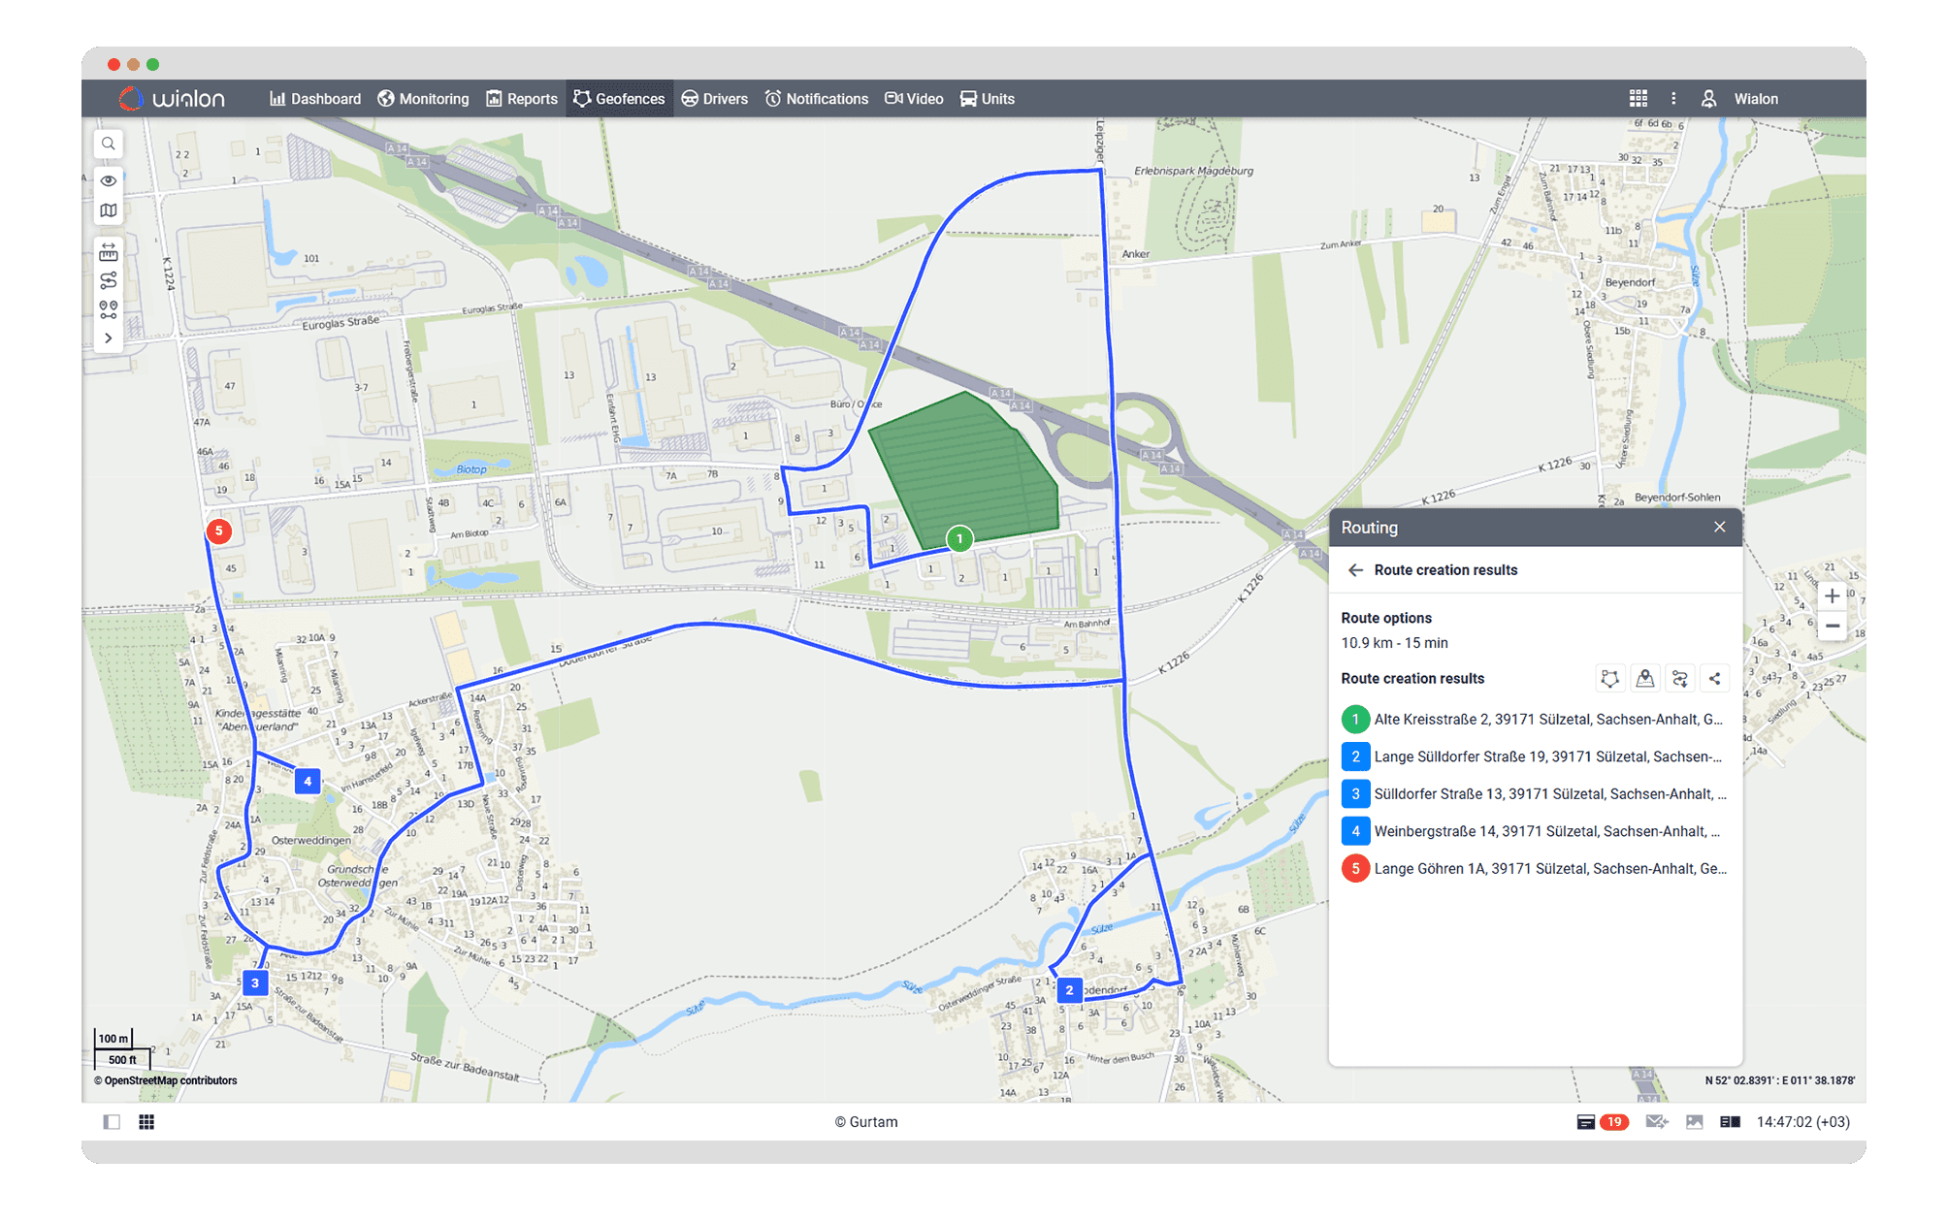
Task: Toggle visible layers eye icon
Action: (x=109, y=180)
